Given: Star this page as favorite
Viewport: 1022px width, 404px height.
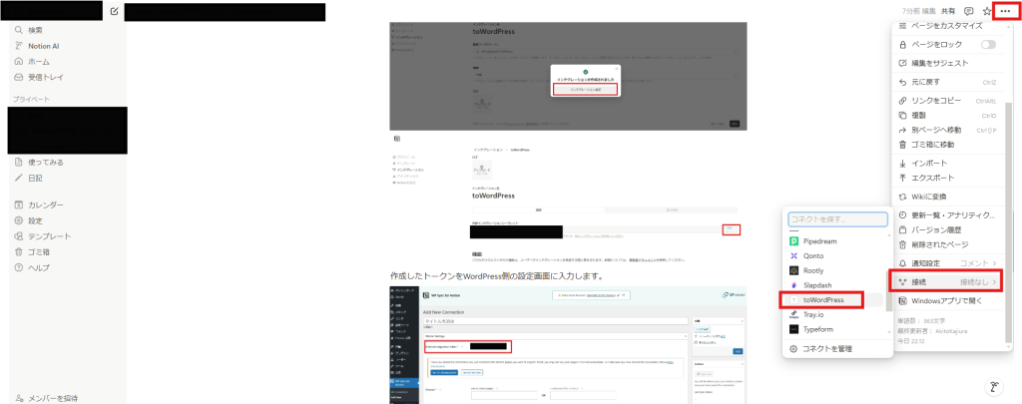Looking at the screenshot, I should click(x=987, y=11).
